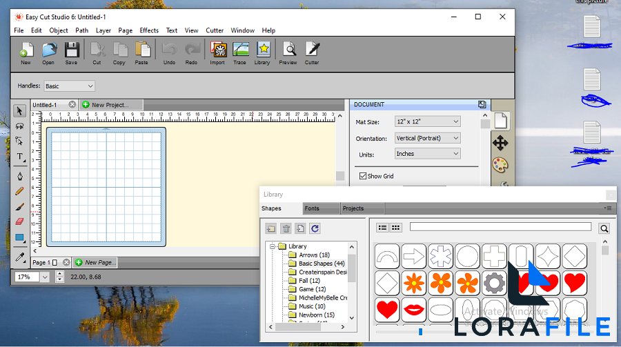Close the Page 1 tab
The width and height of the screenshot is (621, 347).
point(66,262)
